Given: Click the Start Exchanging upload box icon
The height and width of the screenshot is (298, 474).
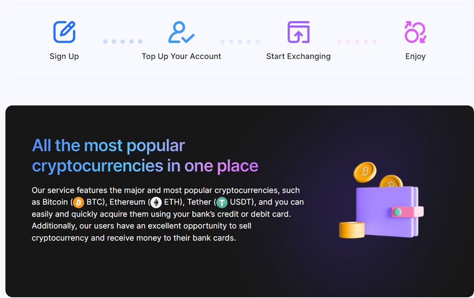Looking at the screenshot, I should coord(298,32).
